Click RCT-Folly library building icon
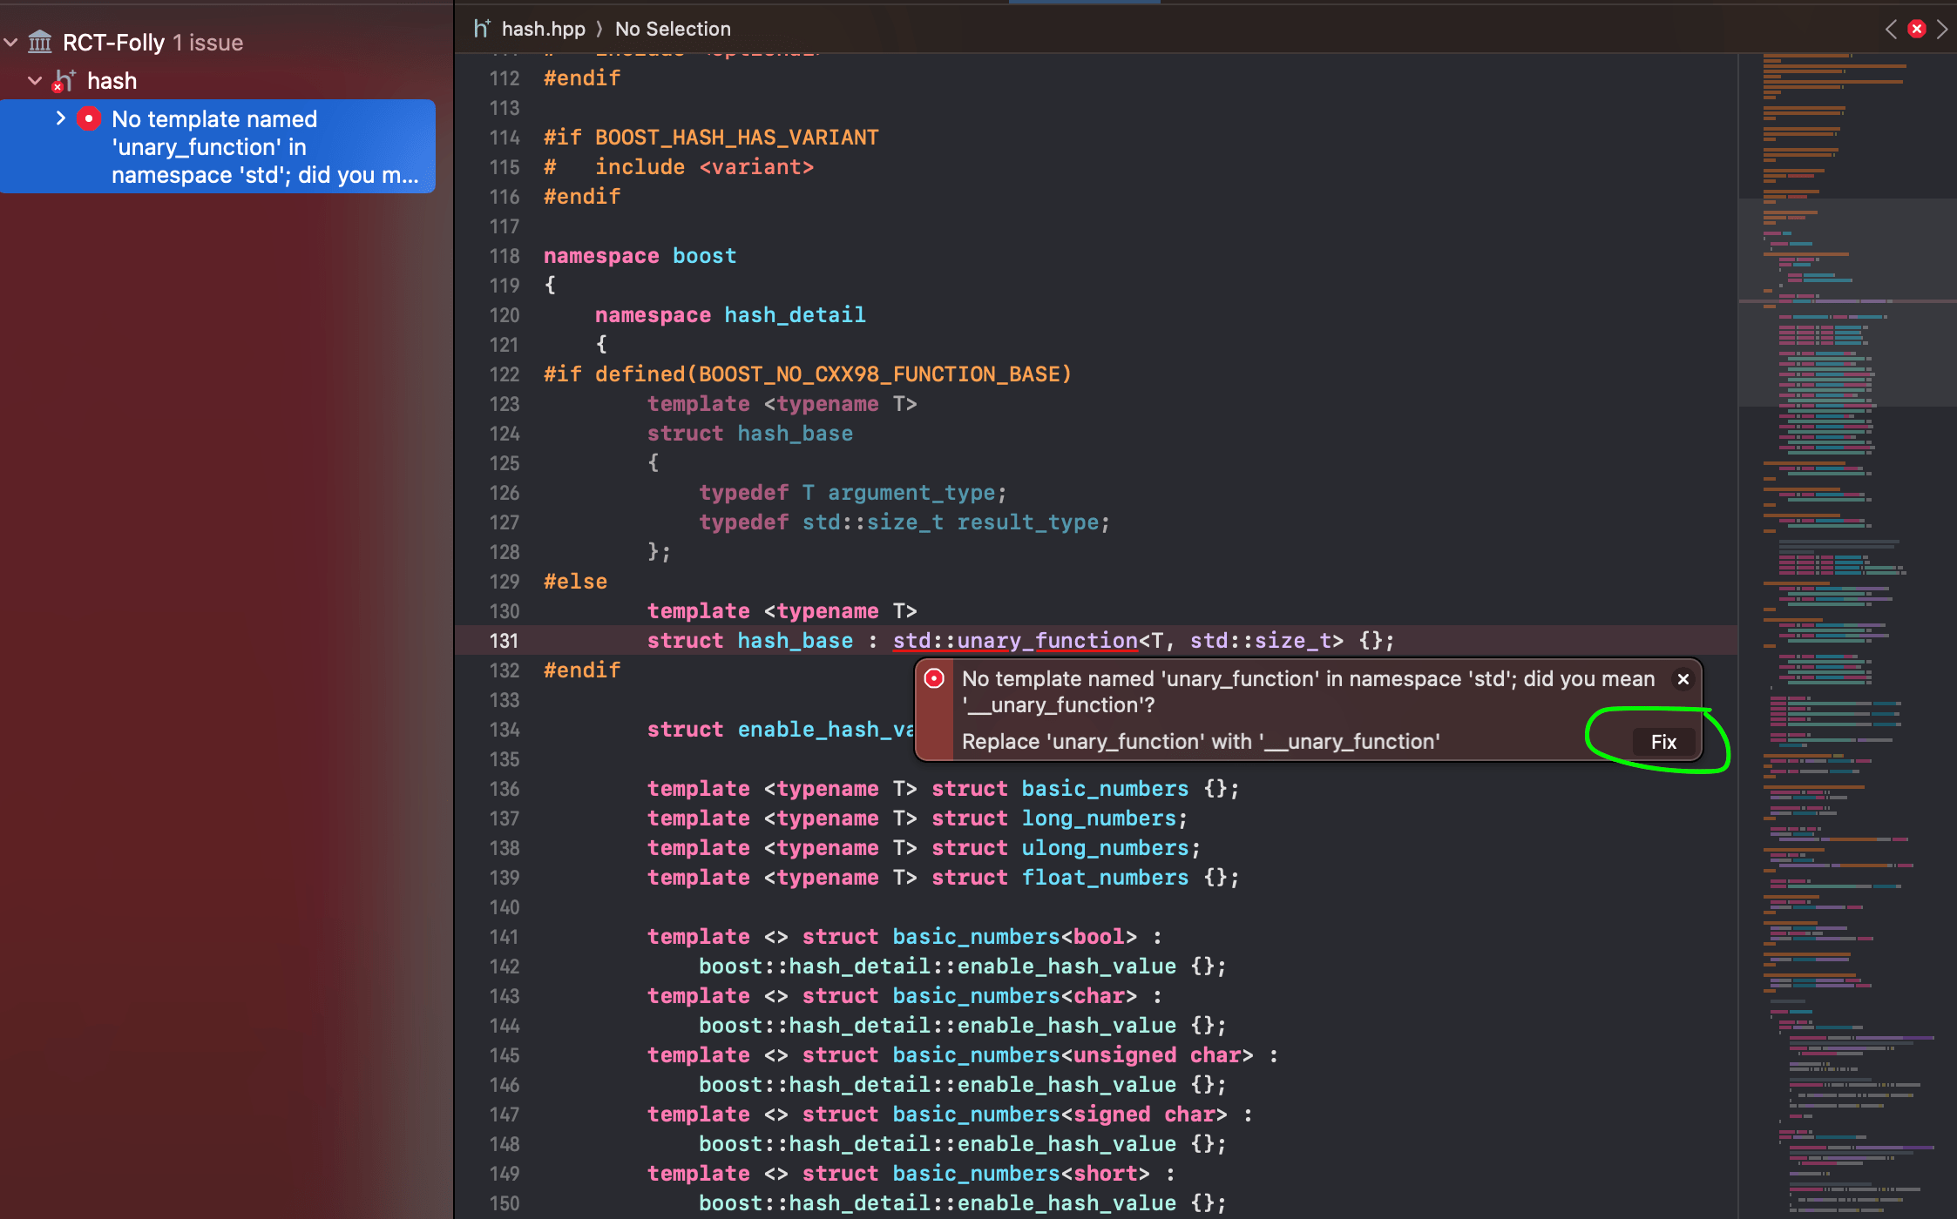Screen dimensions: 1957x1219 pos(40,42)
